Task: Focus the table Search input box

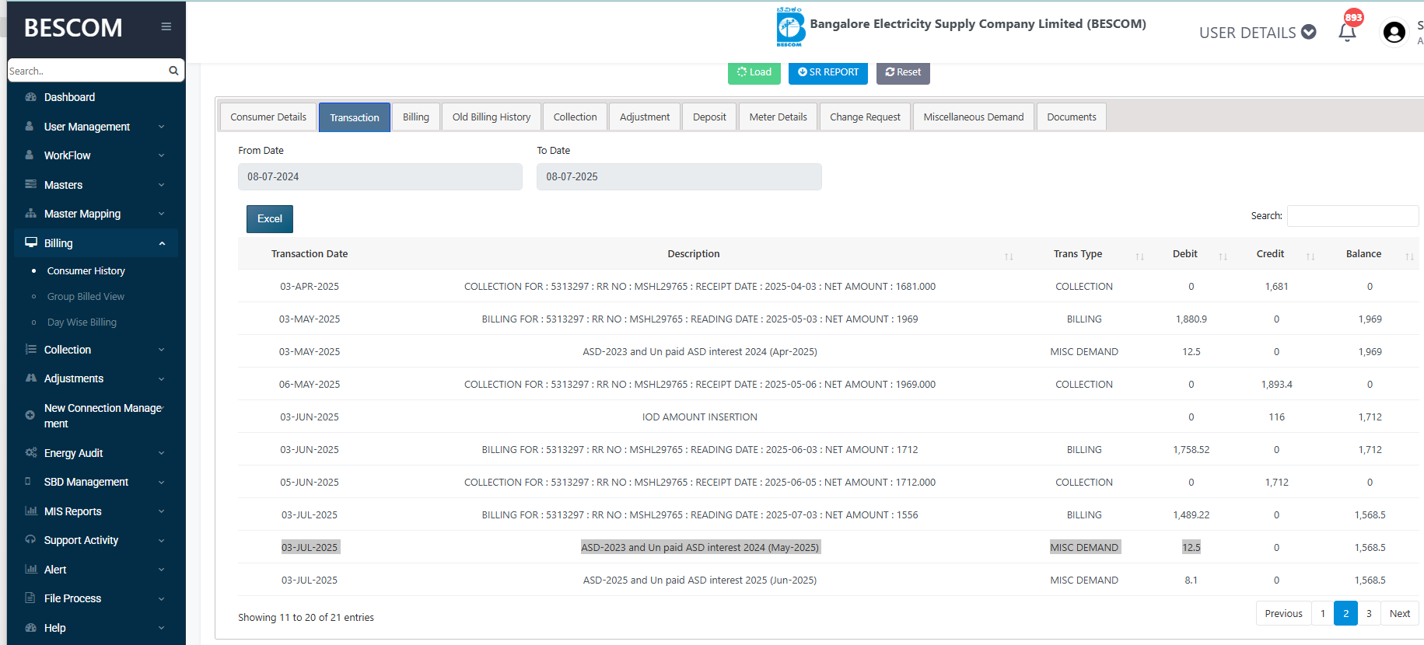Action: coord(1352,216)
